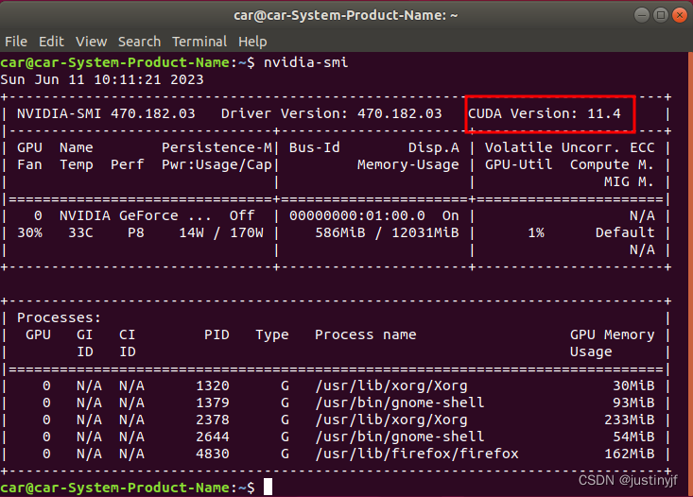Click the Memory-Usage column header

coord(407,164)
